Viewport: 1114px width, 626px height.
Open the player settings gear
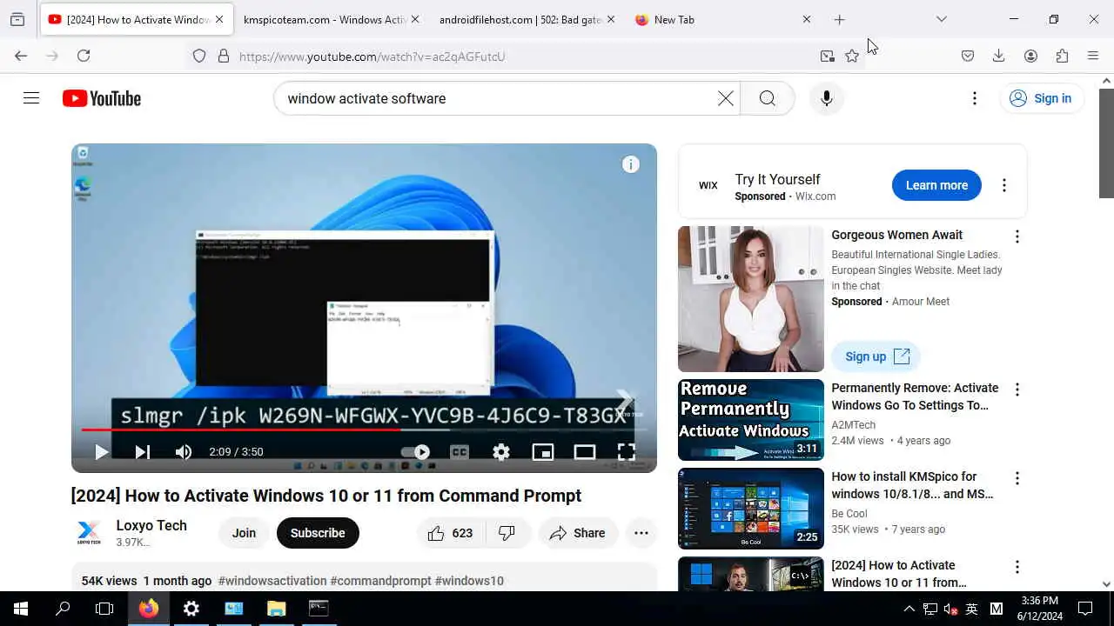(x=500, y=452)
